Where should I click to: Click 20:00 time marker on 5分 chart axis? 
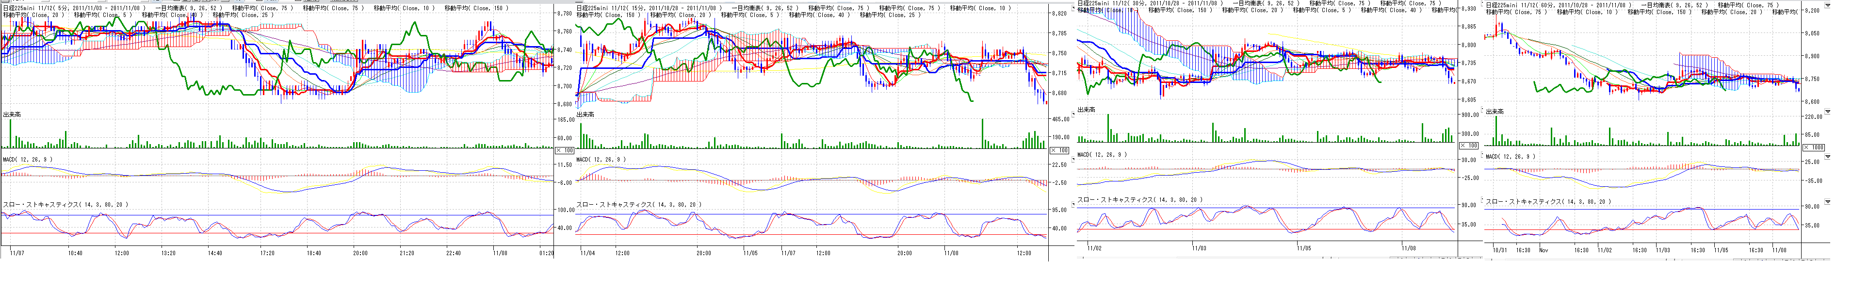tap(360, 253)
